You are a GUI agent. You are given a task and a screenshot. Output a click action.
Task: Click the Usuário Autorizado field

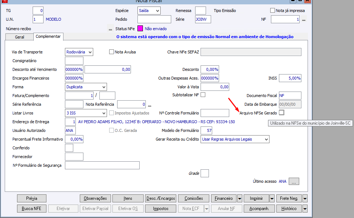coord(70,130)
